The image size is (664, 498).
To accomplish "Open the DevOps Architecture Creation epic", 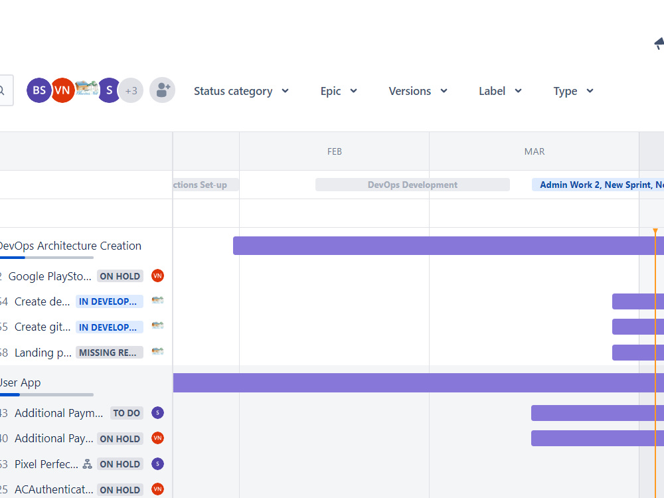I will (x=70, y=246).
